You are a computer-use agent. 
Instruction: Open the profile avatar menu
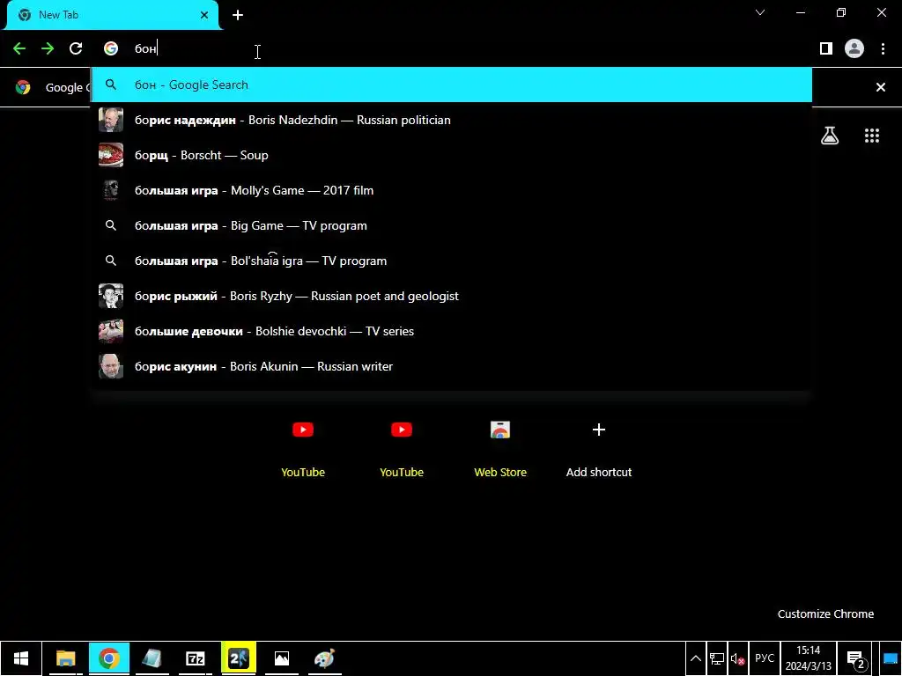point(854,49)
